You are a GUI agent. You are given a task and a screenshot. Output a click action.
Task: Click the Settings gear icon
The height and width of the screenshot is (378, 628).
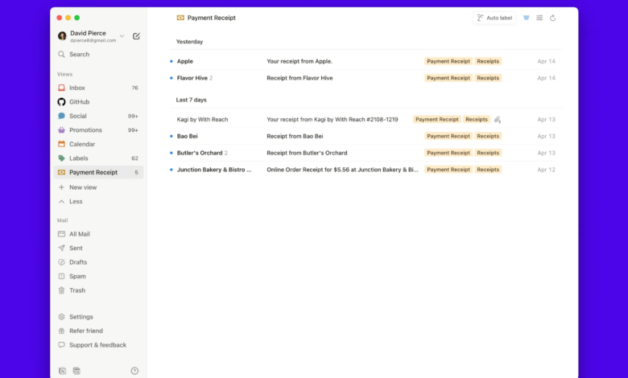(61, 317)
